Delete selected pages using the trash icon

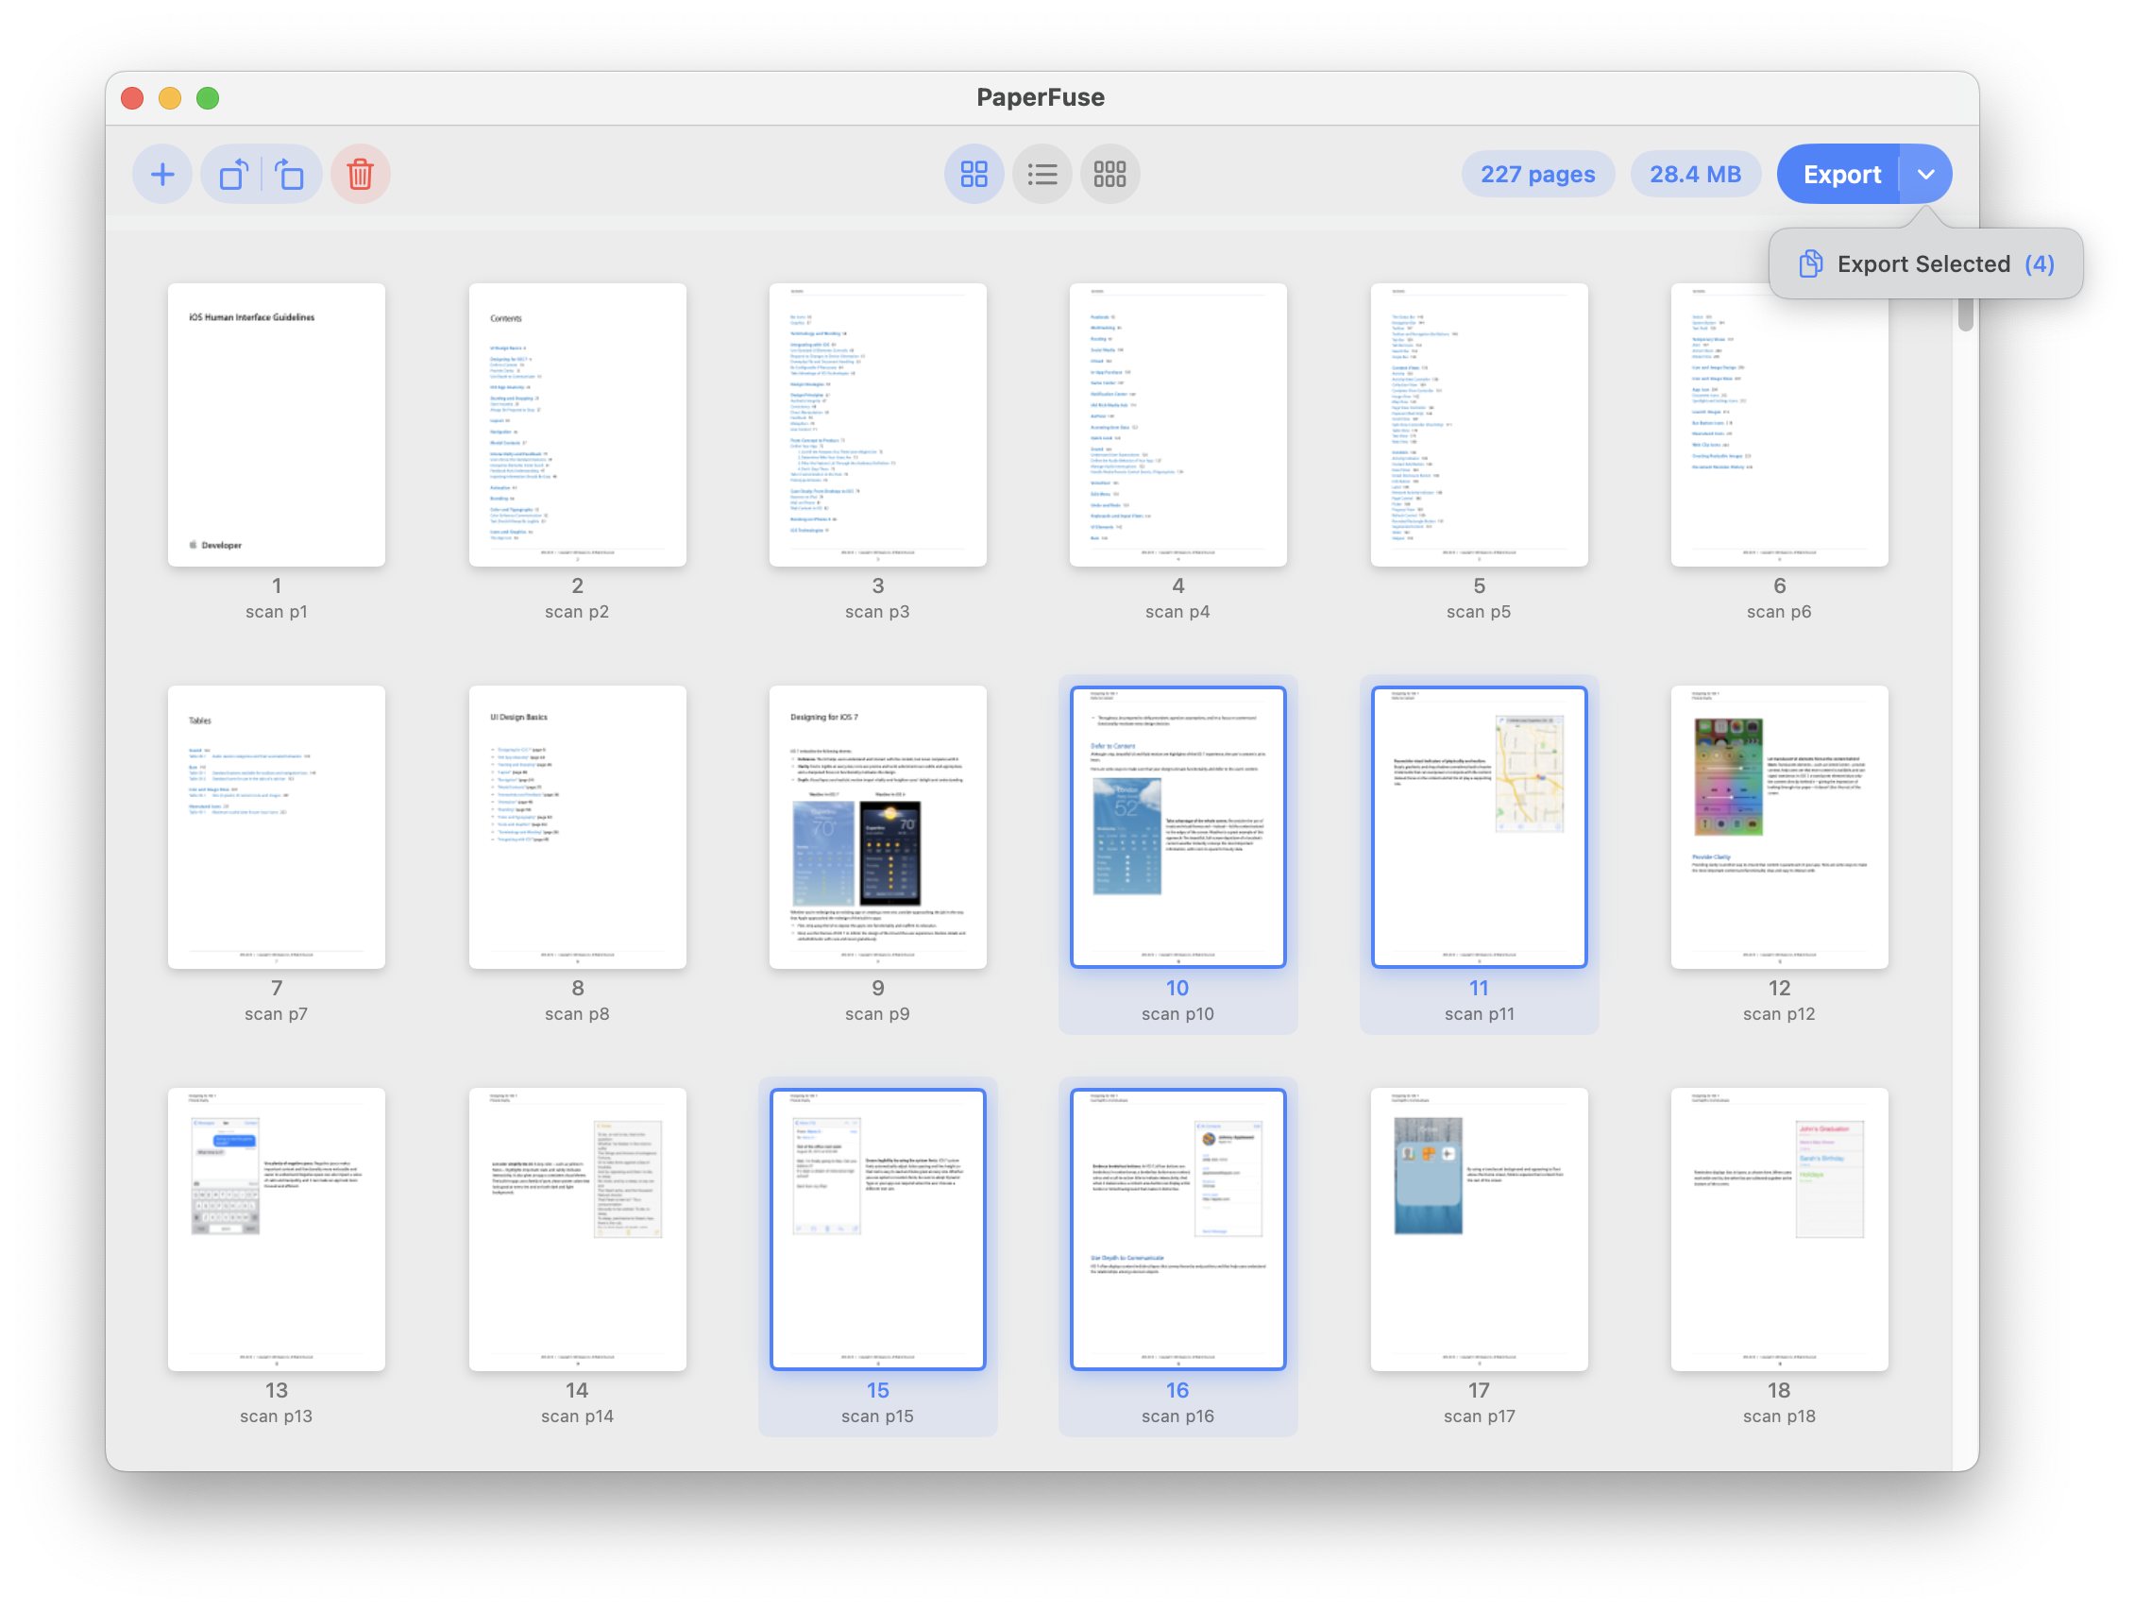[360, 173]
